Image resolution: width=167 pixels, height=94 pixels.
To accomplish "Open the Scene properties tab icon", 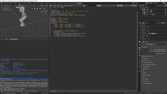I will pyautogui.click(x=139, y=55).
